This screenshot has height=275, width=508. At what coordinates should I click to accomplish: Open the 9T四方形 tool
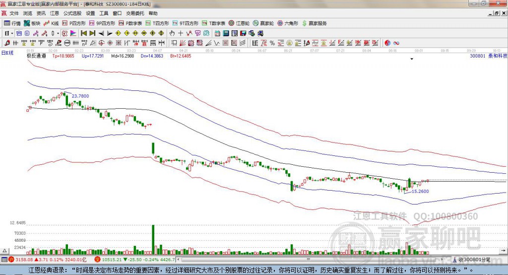186,23
